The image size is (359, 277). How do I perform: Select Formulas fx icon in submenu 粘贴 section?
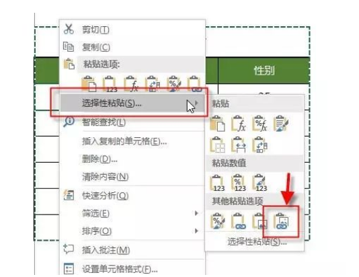click(239, 124)
